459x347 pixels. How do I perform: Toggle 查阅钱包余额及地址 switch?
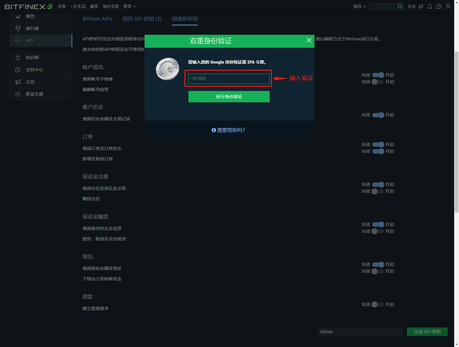[378, 264]
